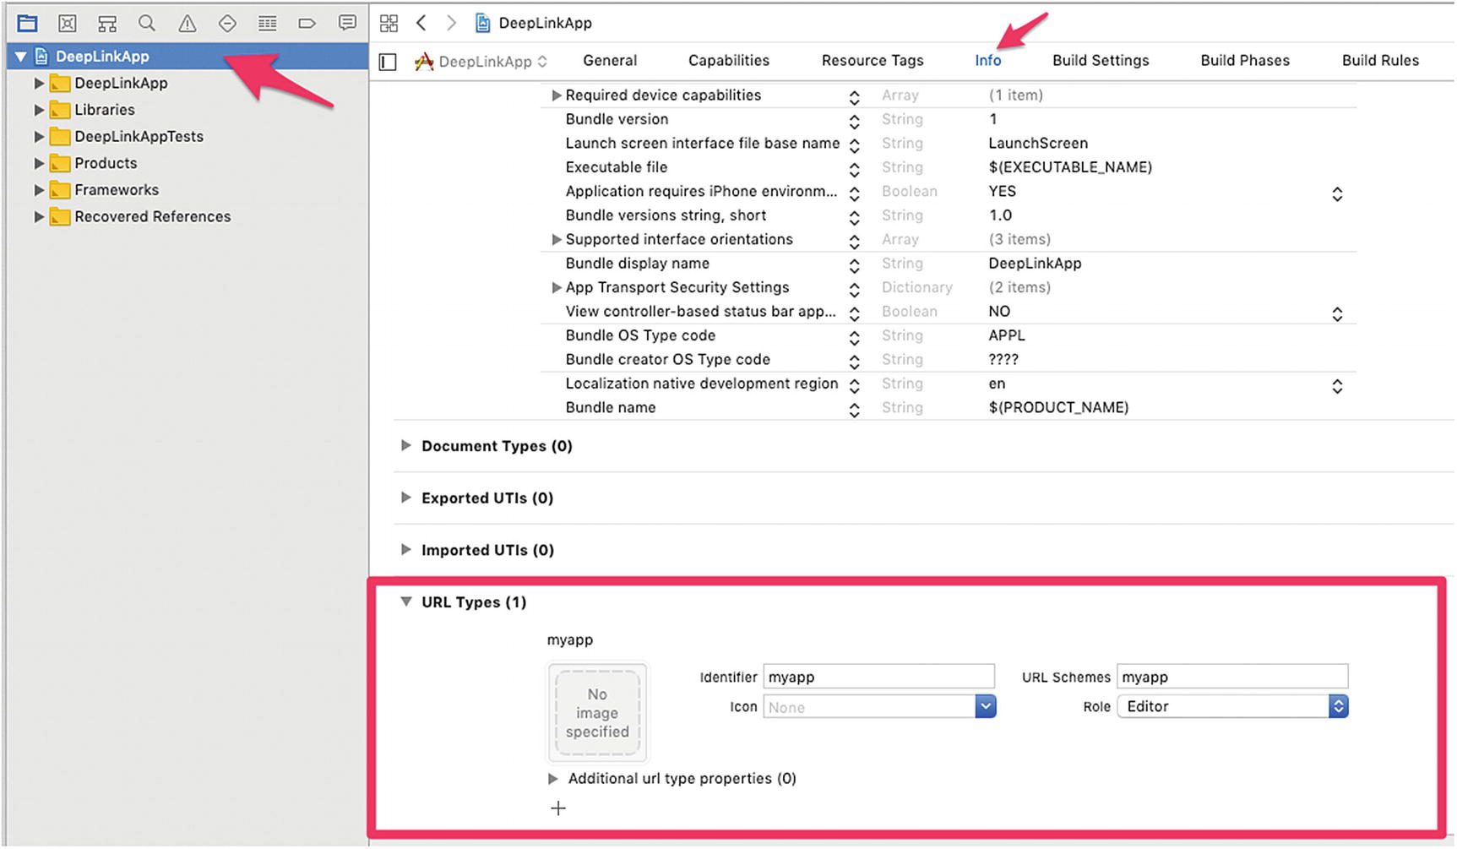
Task: Switch to the Build Settings tab
Action: pyautogui.click(x=1100, y=61)
